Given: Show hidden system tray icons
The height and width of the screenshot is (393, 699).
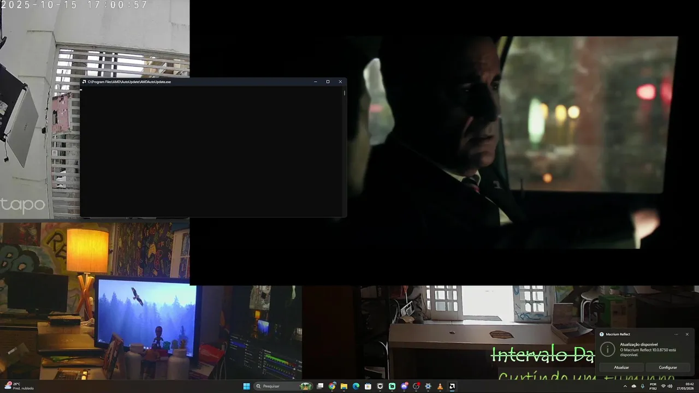Looking at the screenshot, I should click(x=625, y=386).
